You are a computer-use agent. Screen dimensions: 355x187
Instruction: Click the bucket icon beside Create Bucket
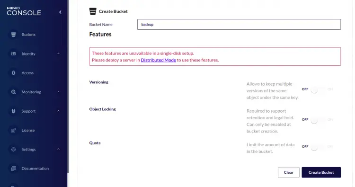pos(93,11)
